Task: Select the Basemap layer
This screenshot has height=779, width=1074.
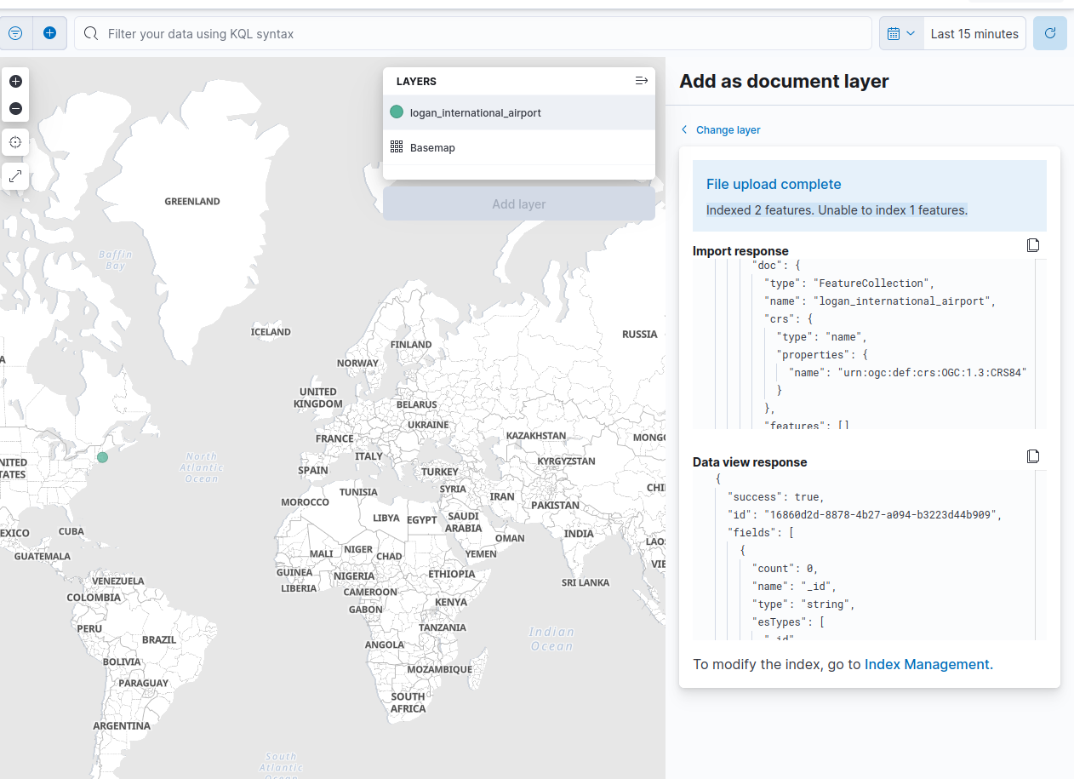Action: click(433, 147)
